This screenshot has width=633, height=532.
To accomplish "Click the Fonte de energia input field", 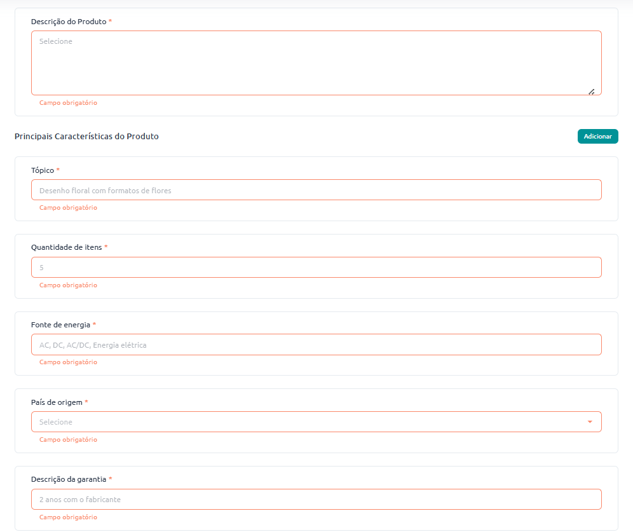I will point(316,344).
